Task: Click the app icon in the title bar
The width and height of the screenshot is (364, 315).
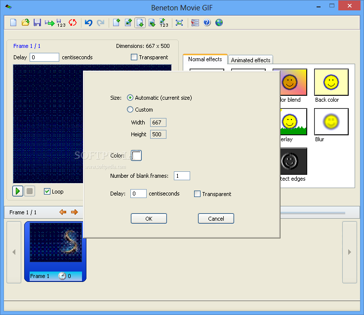Action: pos(8,6)
